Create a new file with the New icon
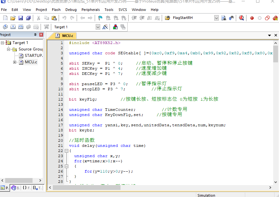The width and height of the screenshot is (279, 197). pos(5,18)
